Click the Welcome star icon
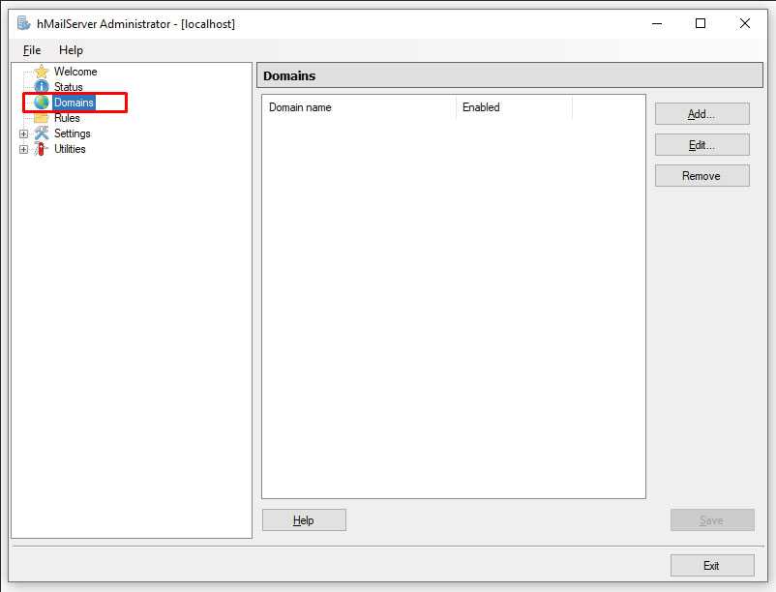Viewport: 776px width, 592px height. 42,72
